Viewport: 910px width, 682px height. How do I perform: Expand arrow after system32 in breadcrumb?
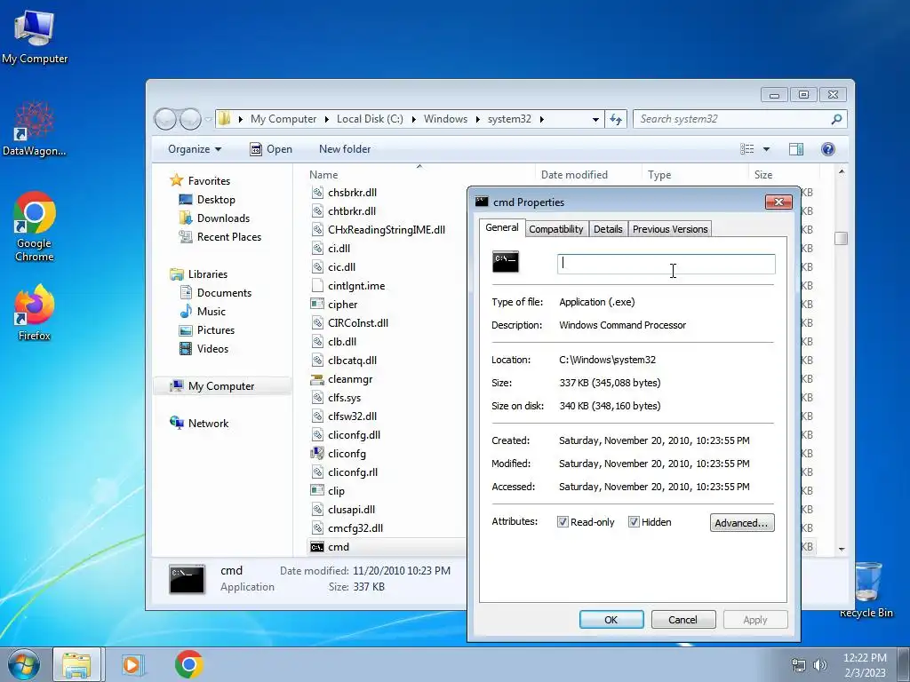tap(541, 120)
